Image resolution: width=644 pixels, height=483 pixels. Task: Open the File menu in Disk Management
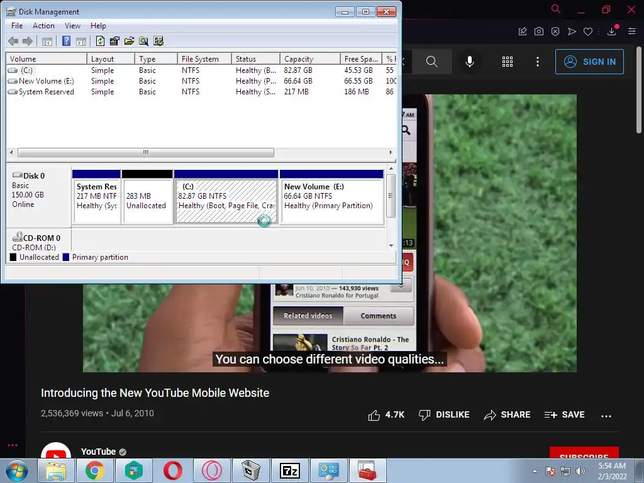tap(17, 25)
